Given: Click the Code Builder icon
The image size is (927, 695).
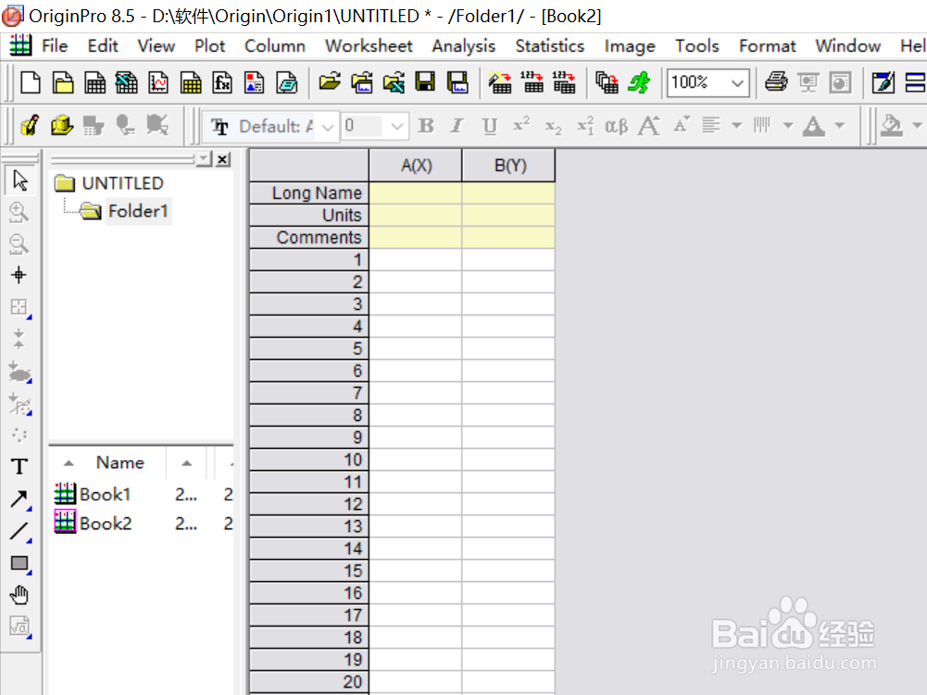Looking at the screenshot, I should (x=883, y=82).
